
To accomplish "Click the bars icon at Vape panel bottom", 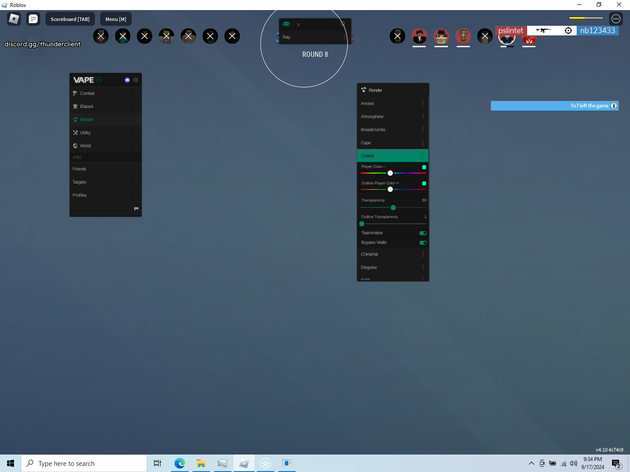I will tap(136, 208).
